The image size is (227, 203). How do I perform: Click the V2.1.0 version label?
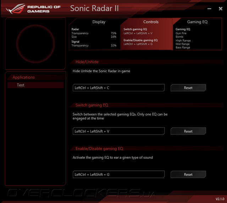click(x=220, y=199)
